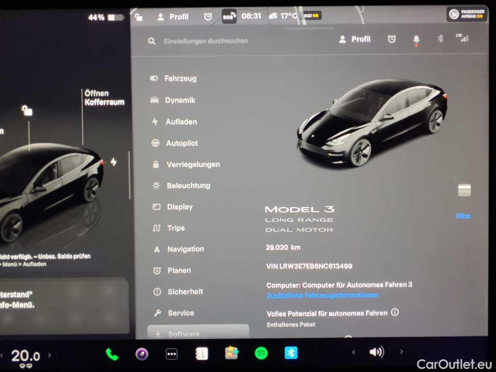Tap seat heater icon under temperature
This screenshot has height=372, width=496.
[x=26, y=366]
